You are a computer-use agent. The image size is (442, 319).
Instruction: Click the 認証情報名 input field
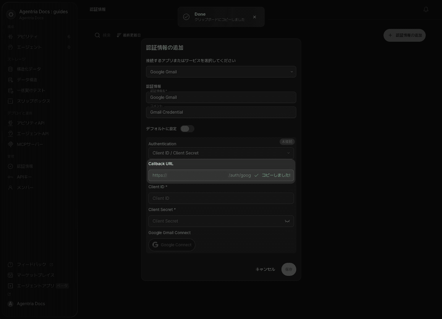click(x=221, y=97)
